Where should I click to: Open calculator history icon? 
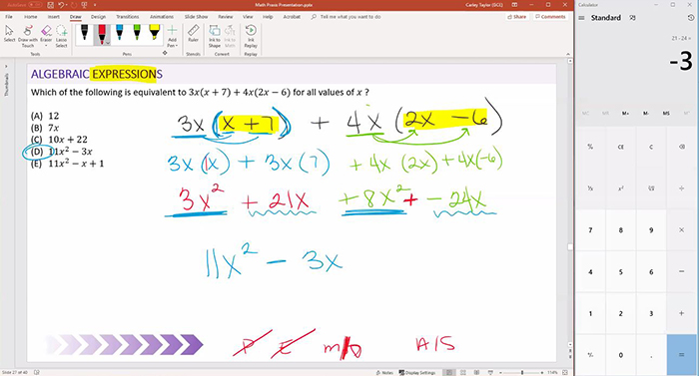tap(691, 18)
